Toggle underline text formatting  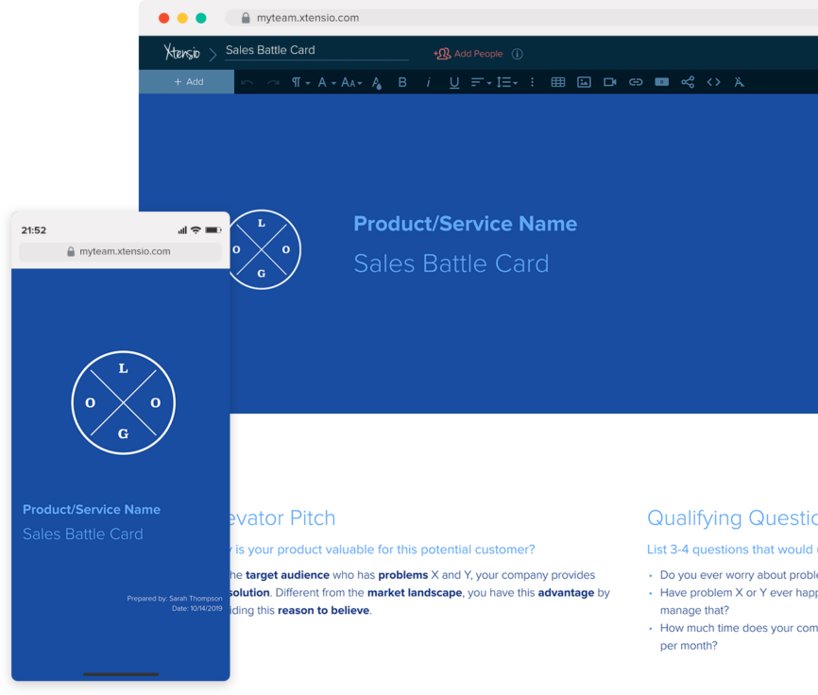point(454,82)
